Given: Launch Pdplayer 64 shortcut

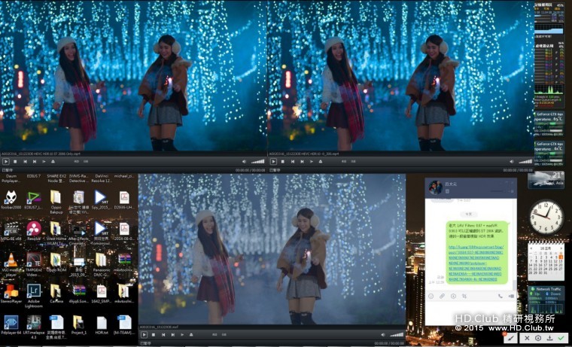Looking at the screenshot, I should (11, 324).
